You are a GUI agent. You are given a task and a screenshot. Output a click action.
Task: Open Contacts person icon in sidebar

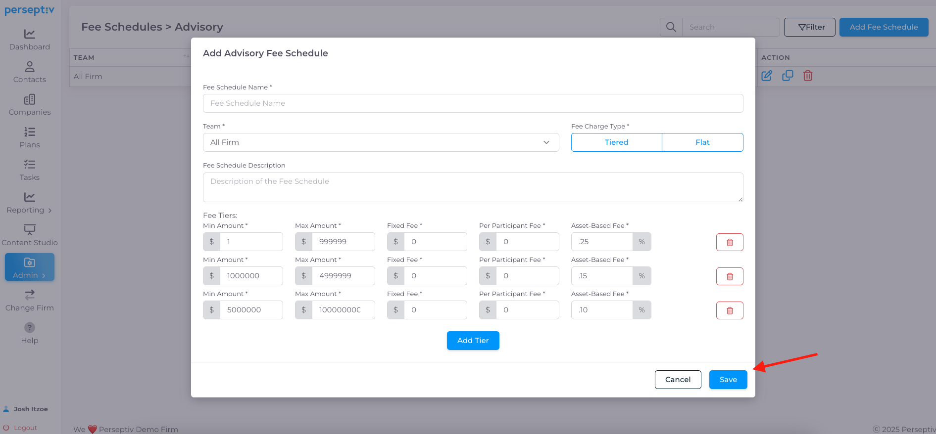tap(30, 67)
